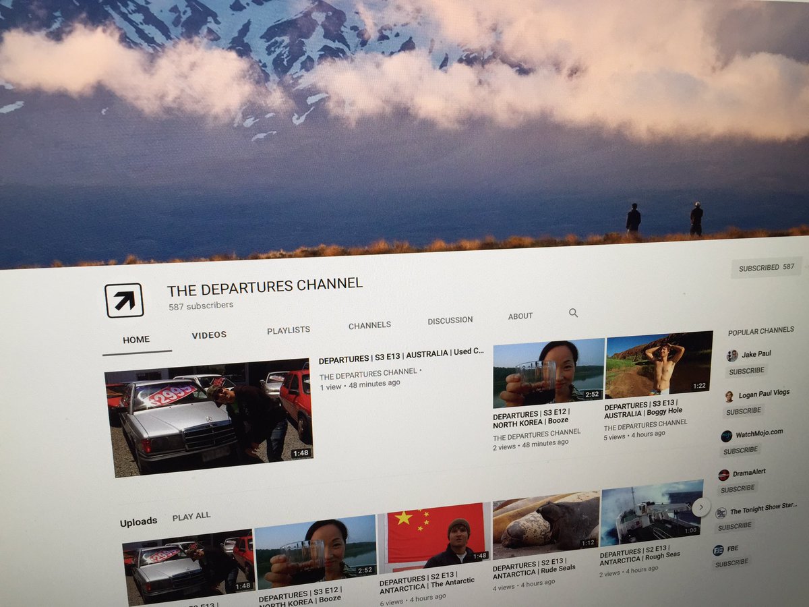Screen dimensions: 809x607
Task: Open Uploads Mercedes car lot thumbnail
Action: coord(188,567)
